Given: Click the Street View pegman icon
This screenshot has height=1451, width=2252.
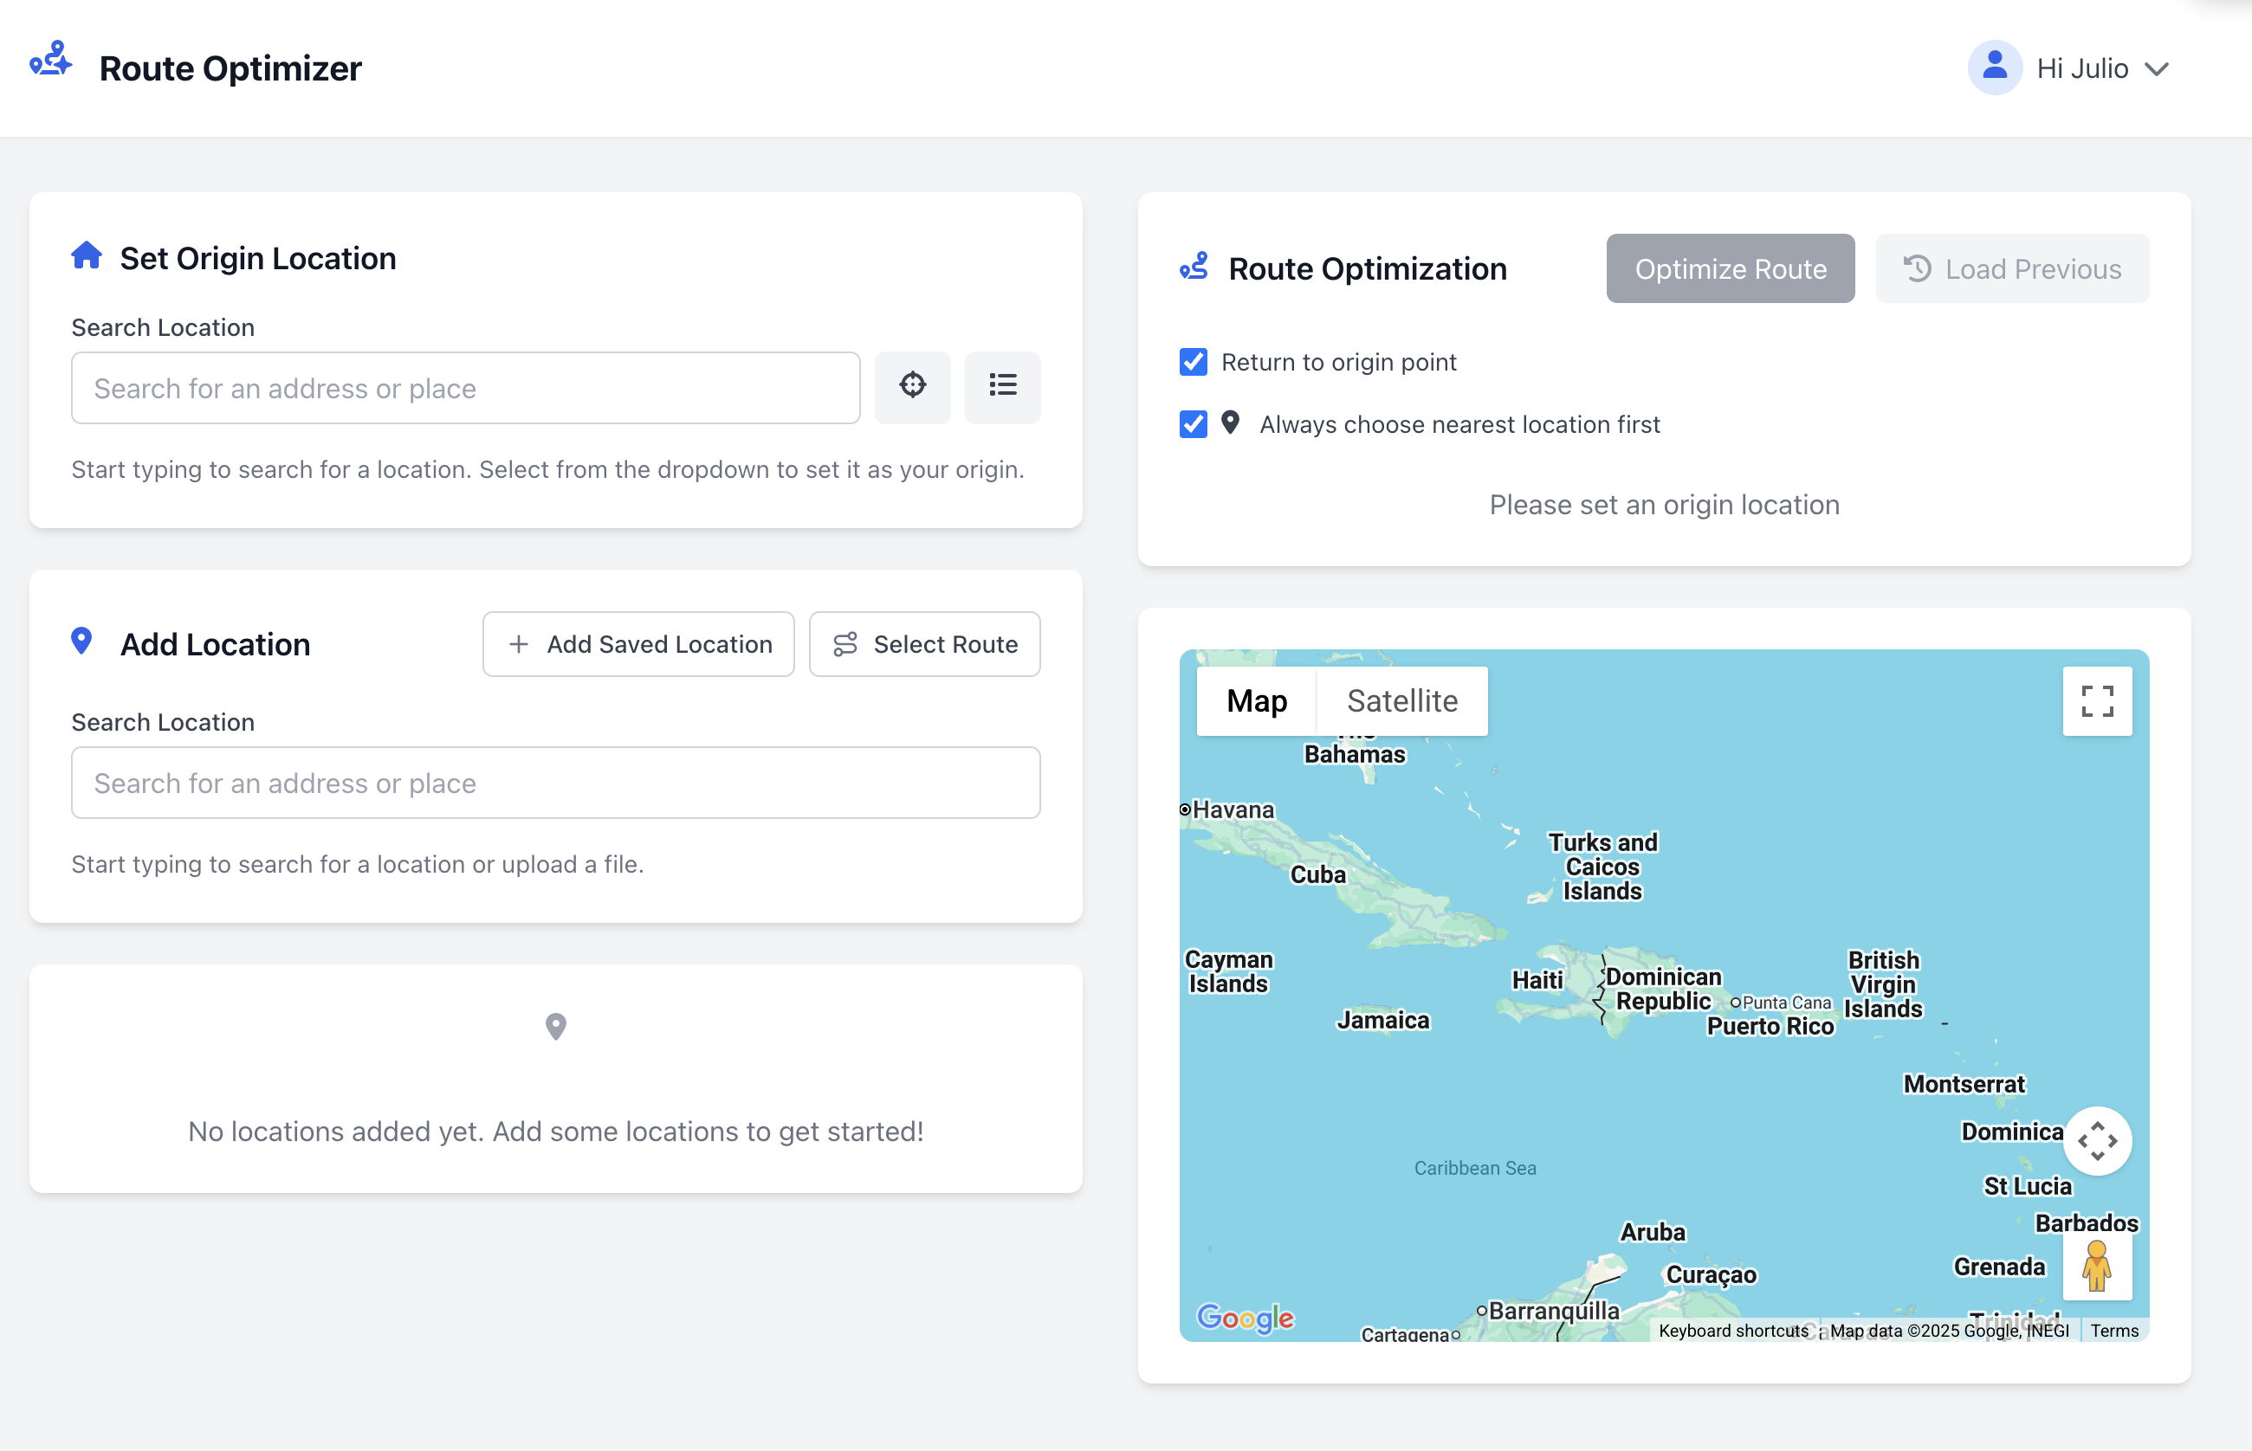Looking at the screenshot, I should (x=2096, y=1266).
